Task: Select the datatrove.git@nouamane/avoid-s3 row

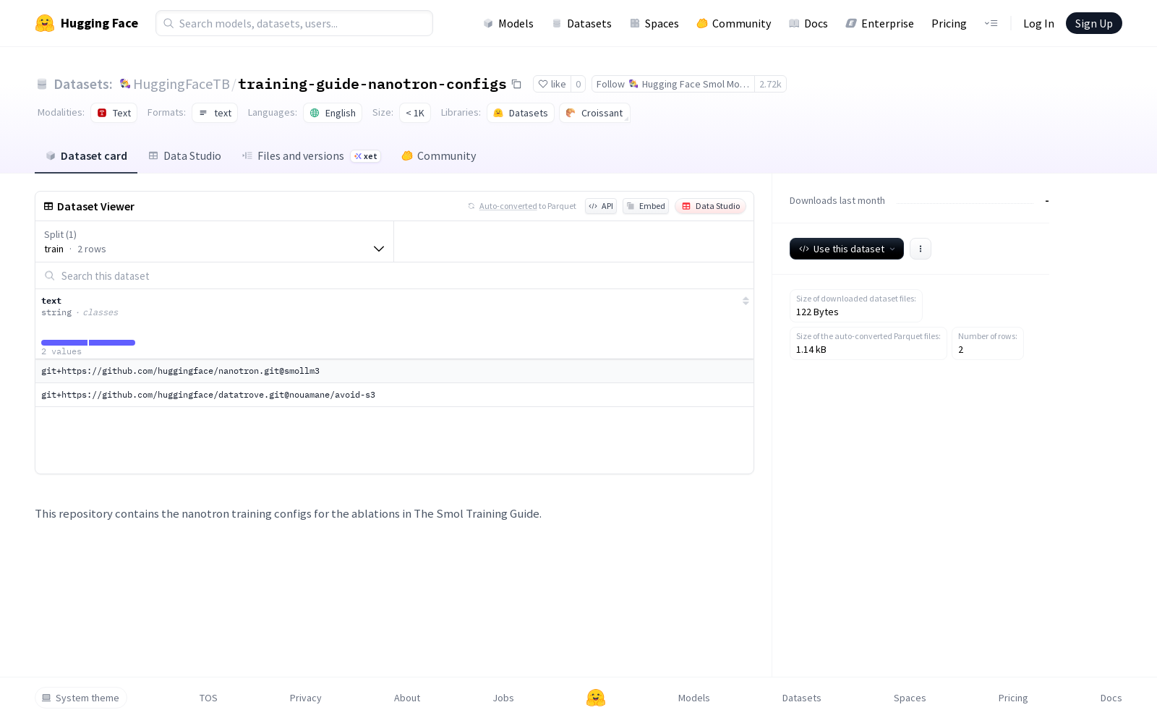Action: pyautogui.click(x=394, y=395)
